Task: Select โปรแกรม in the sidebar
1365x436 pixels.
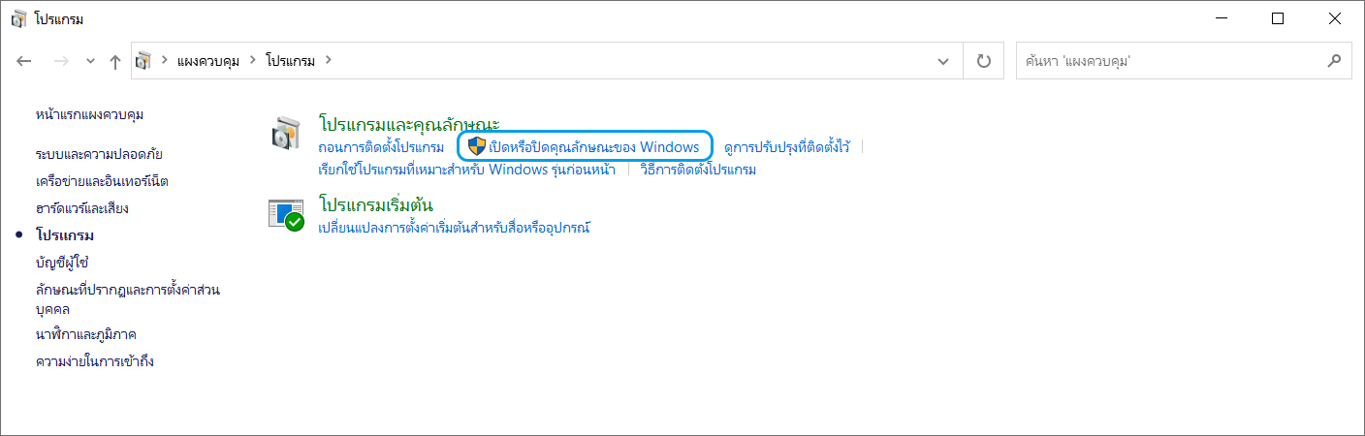Action: coord(65,235)
